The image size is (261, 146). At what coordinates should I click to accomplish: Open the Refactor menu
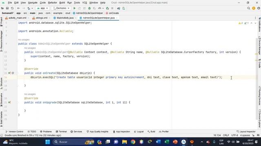tap(53, 3)
